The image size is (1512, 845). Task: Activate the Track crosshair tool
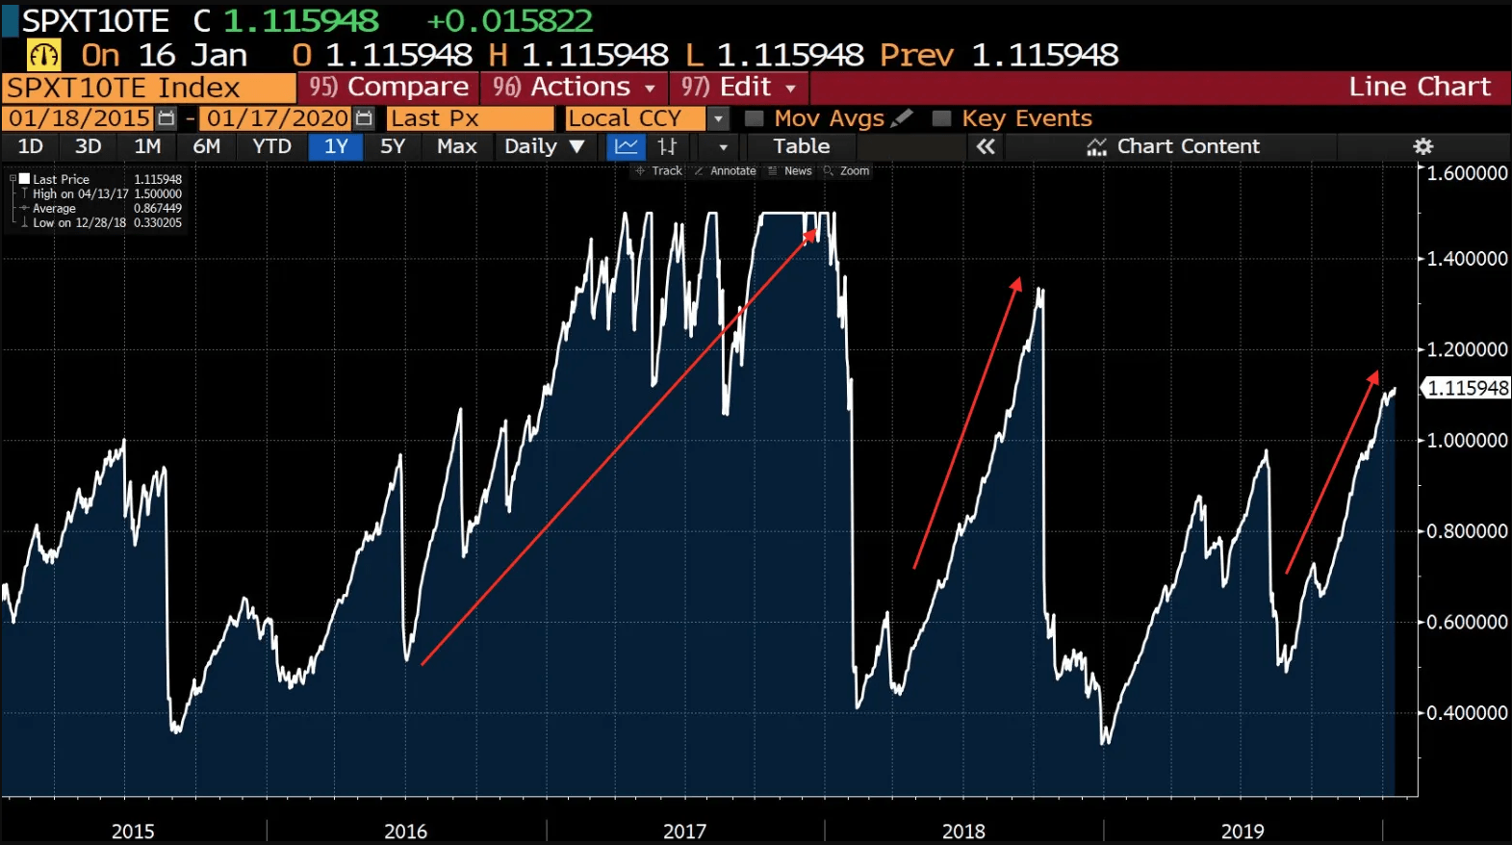tap(658, 171)
